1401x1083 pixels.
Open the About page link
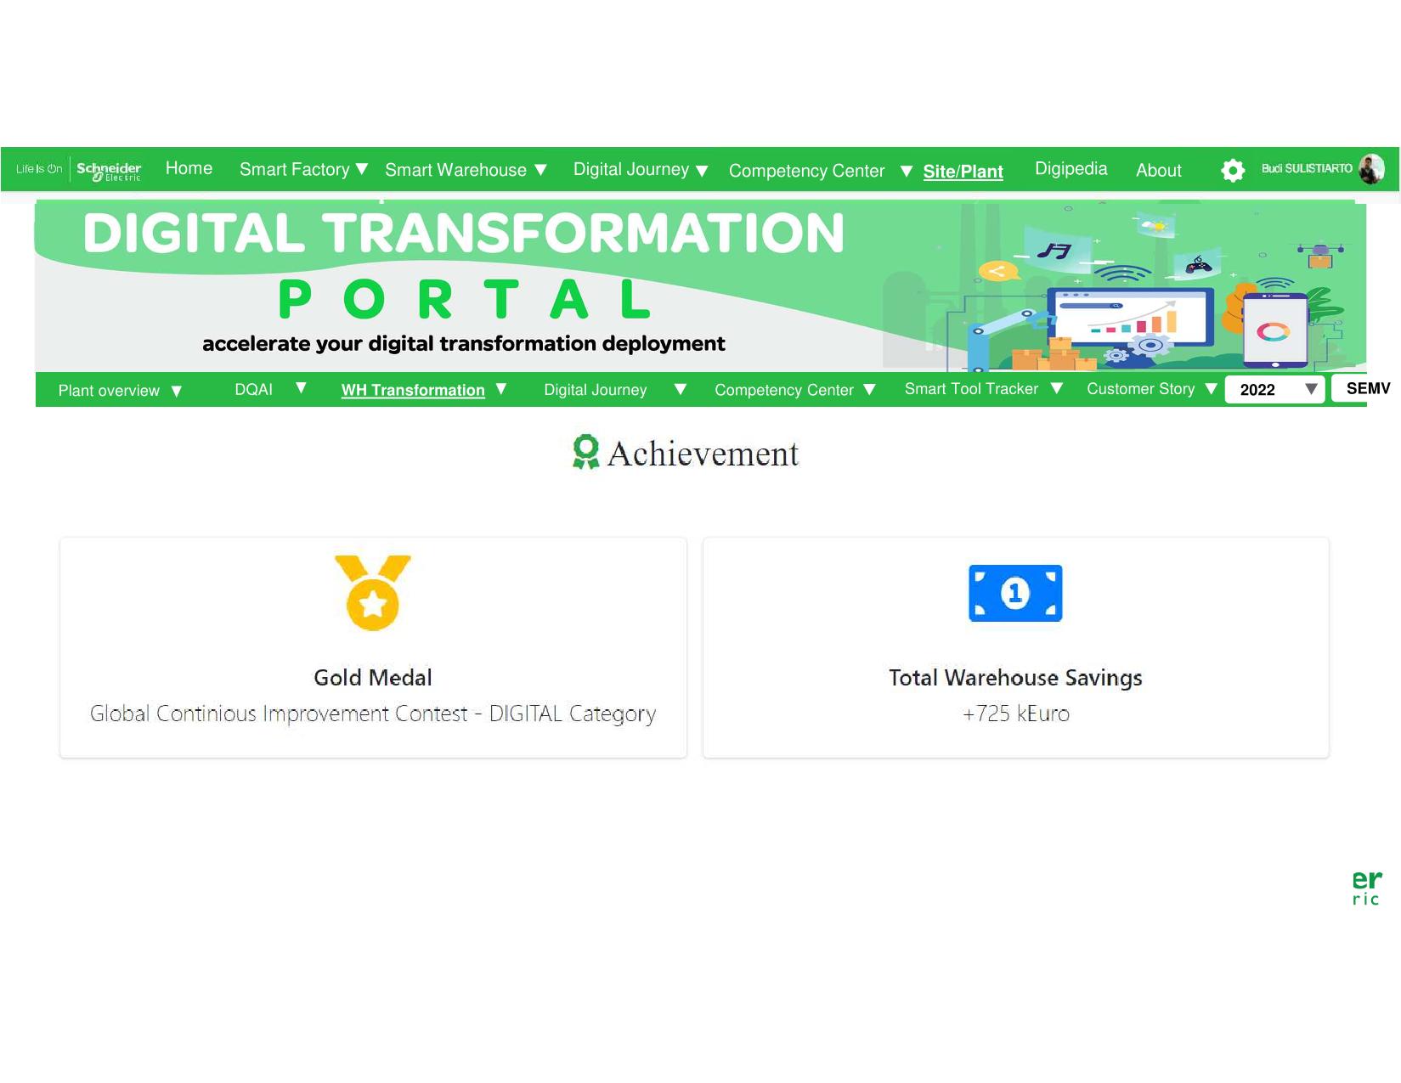point(1158,170)
